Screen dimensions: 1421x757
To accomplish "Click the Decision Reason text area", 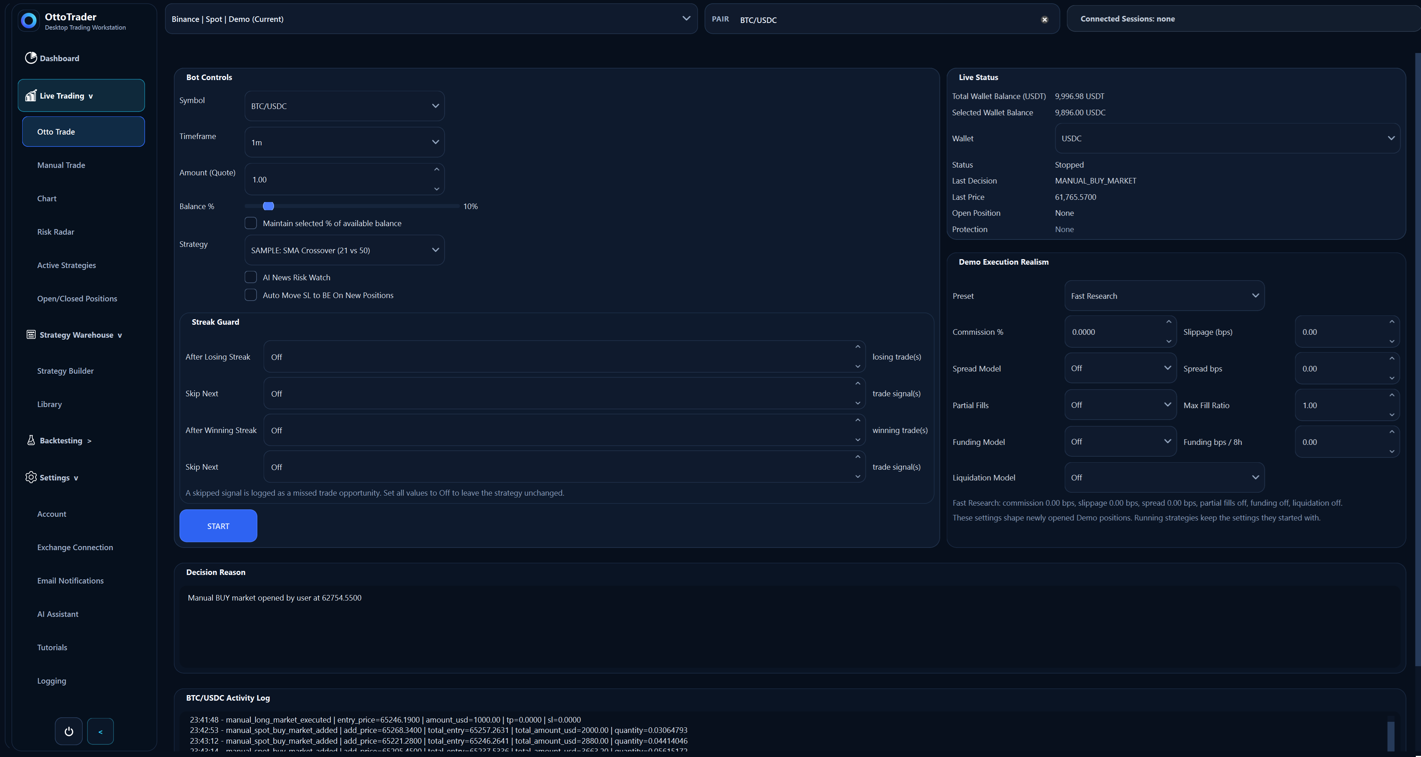I will coord(789,627).
